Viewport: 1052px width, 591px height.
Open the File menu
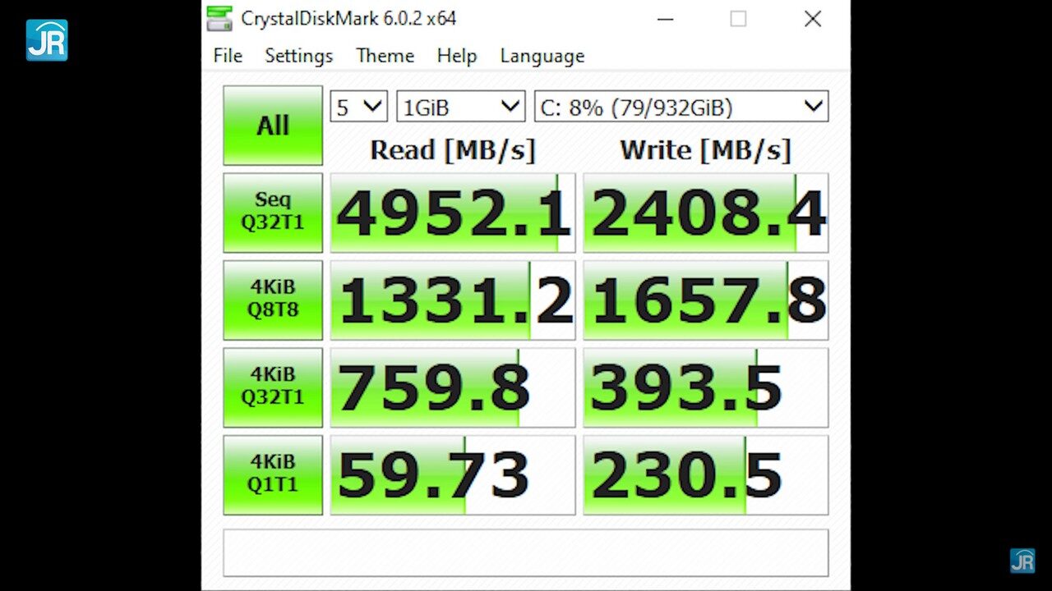coord(227,56)
